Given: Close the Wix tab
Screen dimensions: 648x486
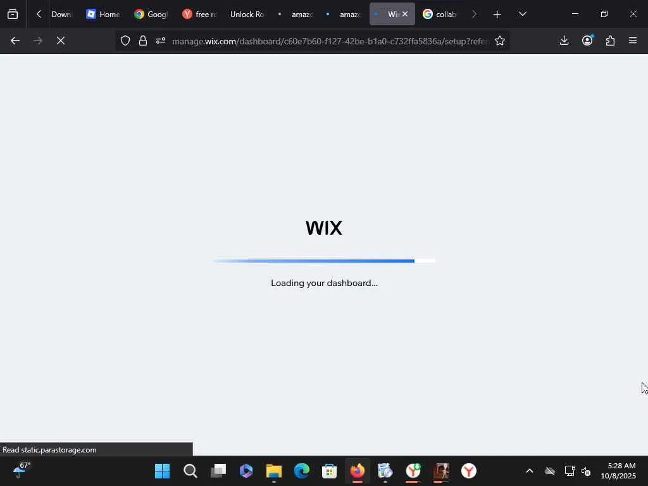Looking at the screenshot, I should [405, 14].
